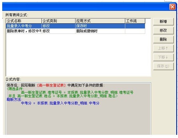The height and width of the screenshot is (138, 178).
Task: Click the blank area of formula list
Action: (x=78, y=55)
